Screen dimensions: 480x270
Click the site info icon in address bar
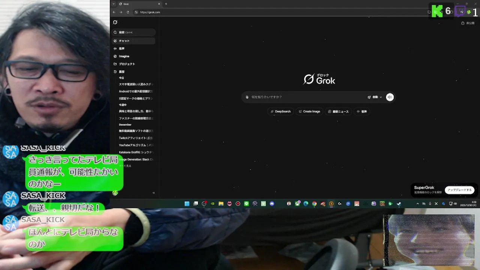[136, 12]
